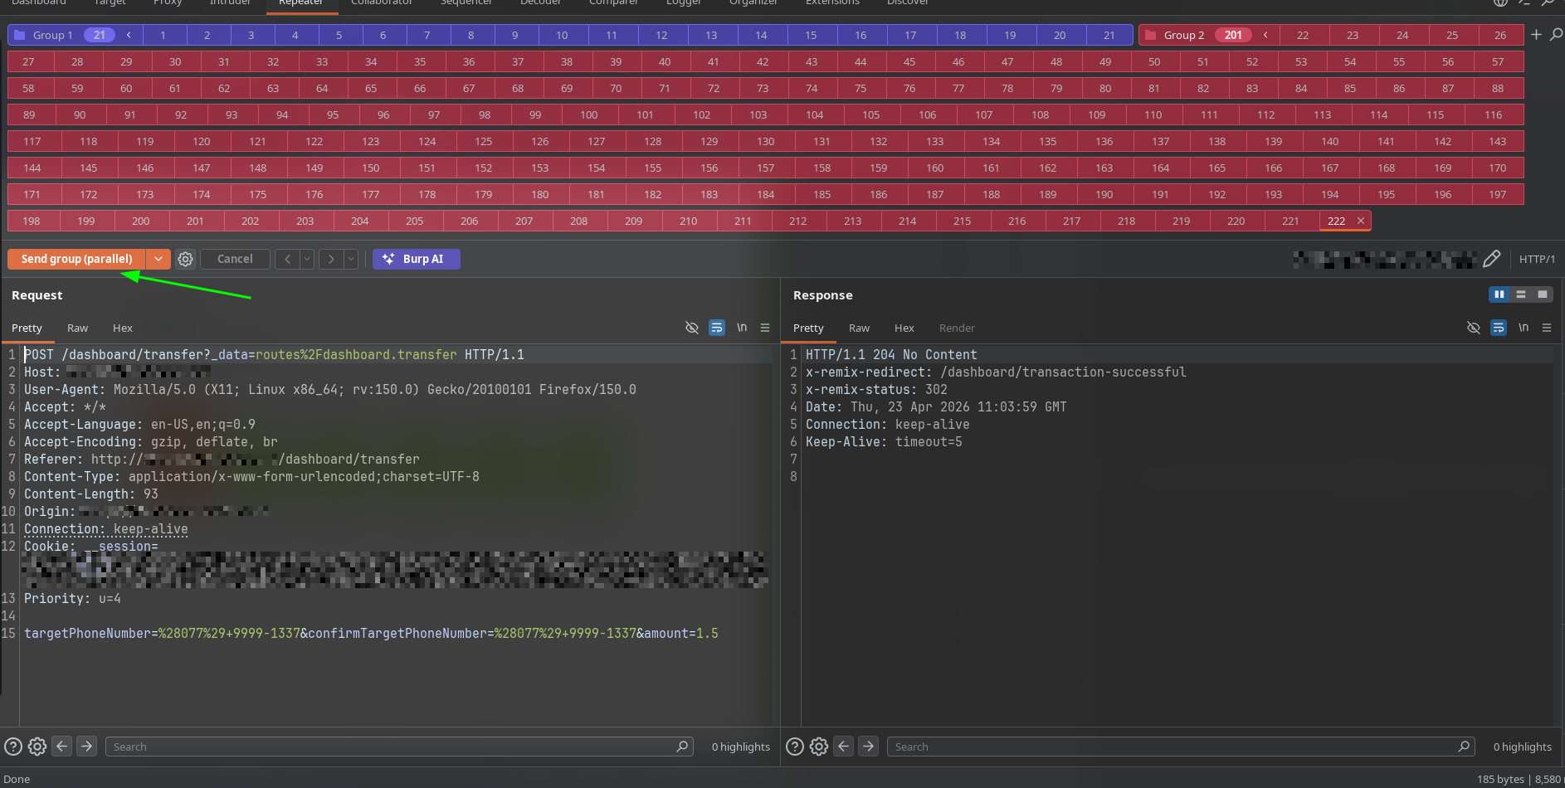Go to previous request in history

[287, 259]
